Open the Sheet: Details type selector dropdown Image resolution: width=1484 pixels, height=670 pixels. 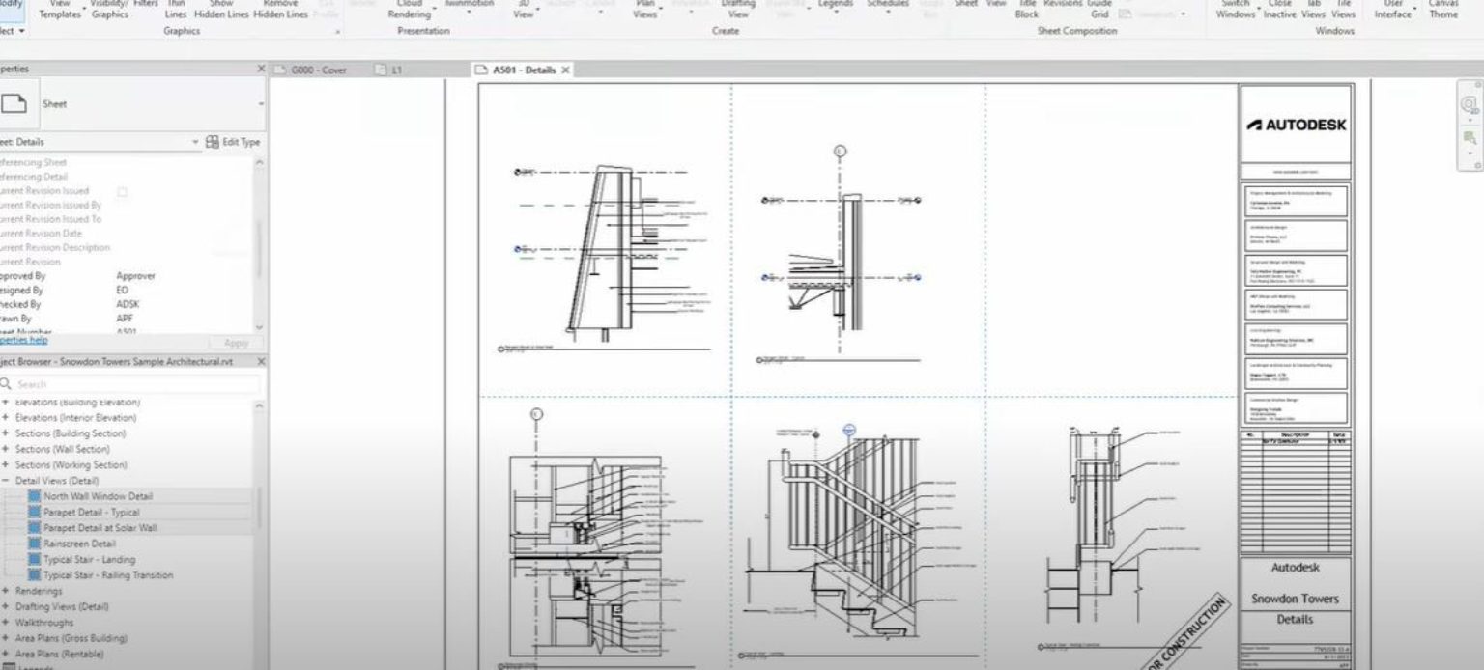point(193,141)
